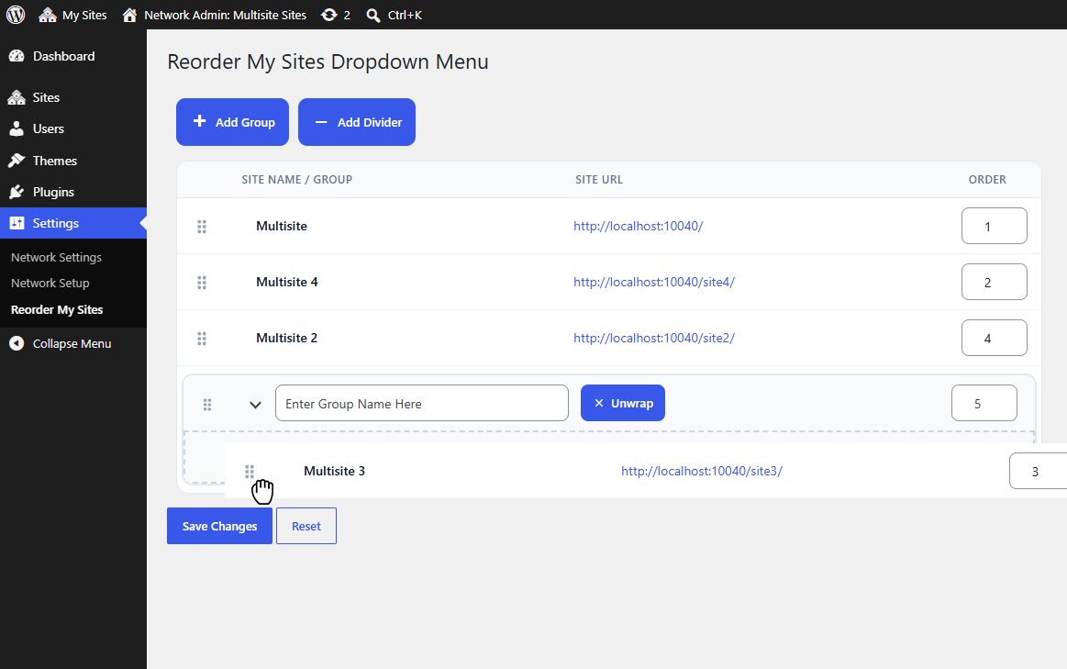
Task: Click the Add Divider button
Action: (357, 122)
